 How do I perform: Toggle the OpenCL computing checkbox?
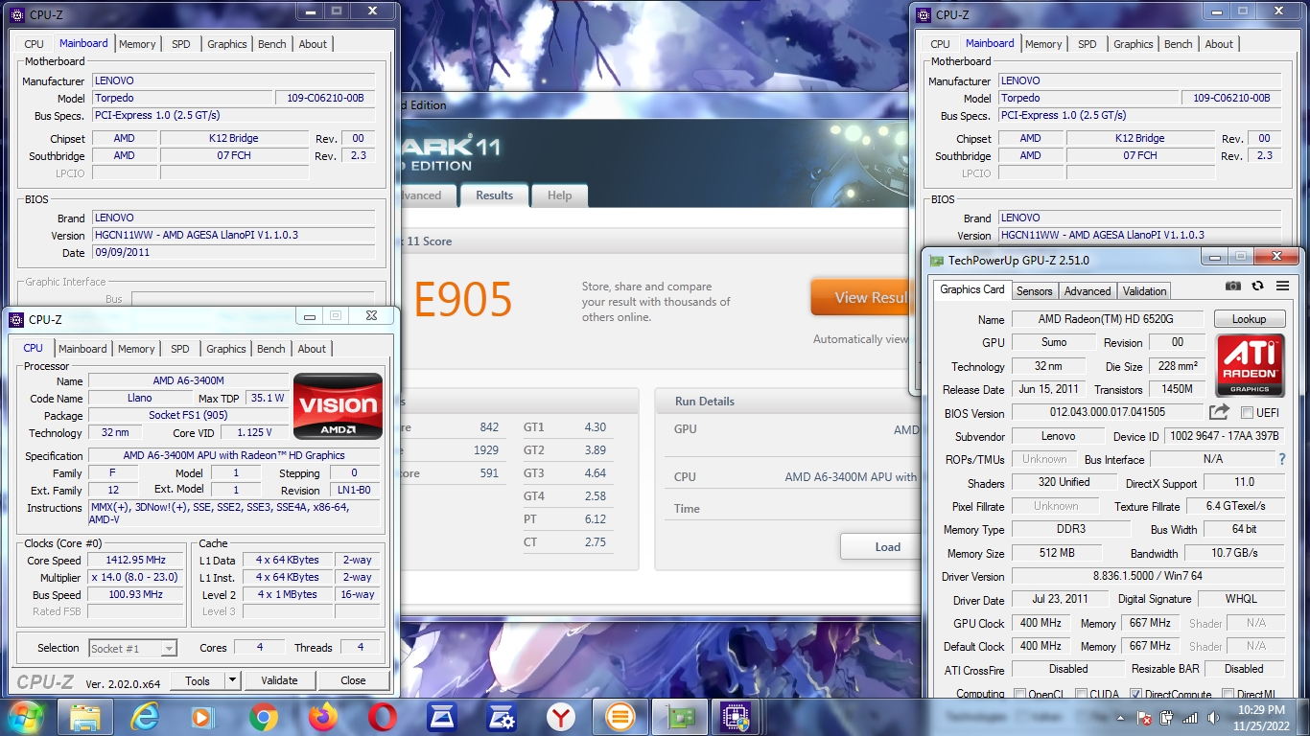point(1020,695)
